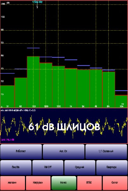Screen dimensions: 128x191
Task: Switch to the Gener generator mode
Action: point(115,183)
